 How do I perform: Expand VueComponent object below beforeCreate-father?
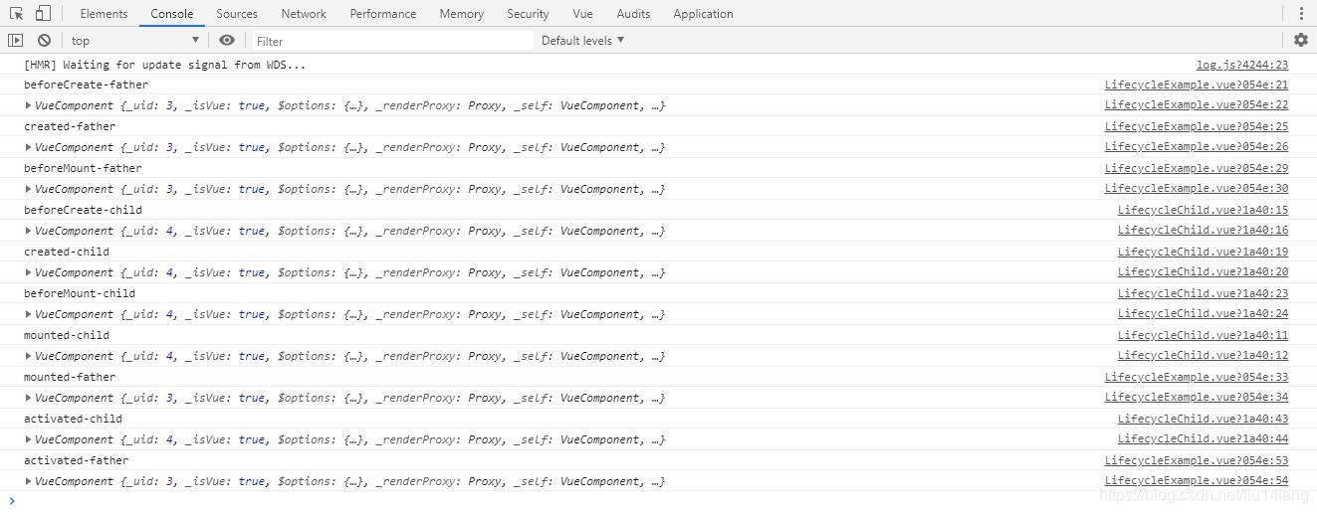click(x=28, y=105)
